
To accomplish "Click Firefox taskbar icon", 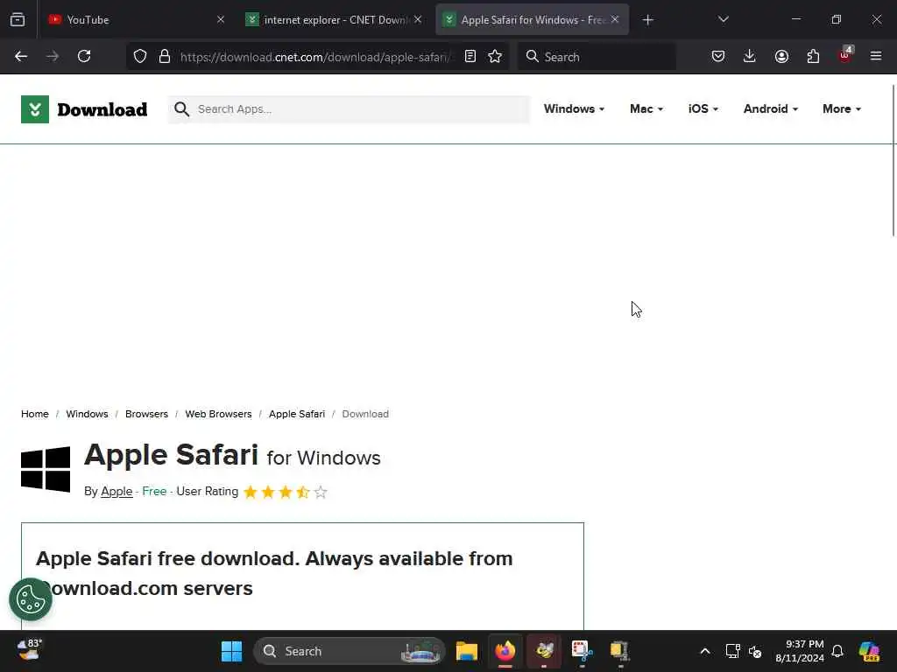I will tap(505, 651).
